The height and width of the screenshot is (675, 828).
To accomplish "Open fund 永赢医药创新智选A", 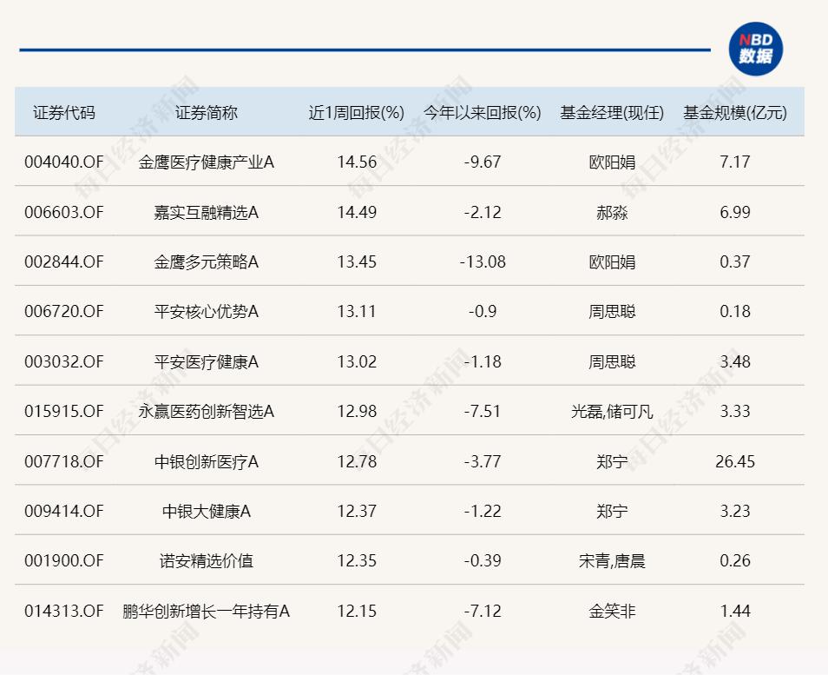I will [x=206, y=412].
